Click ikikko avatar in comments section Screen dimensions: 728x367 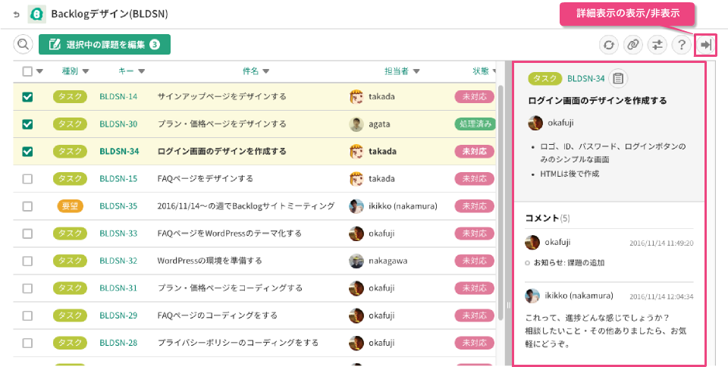point(532,296)
